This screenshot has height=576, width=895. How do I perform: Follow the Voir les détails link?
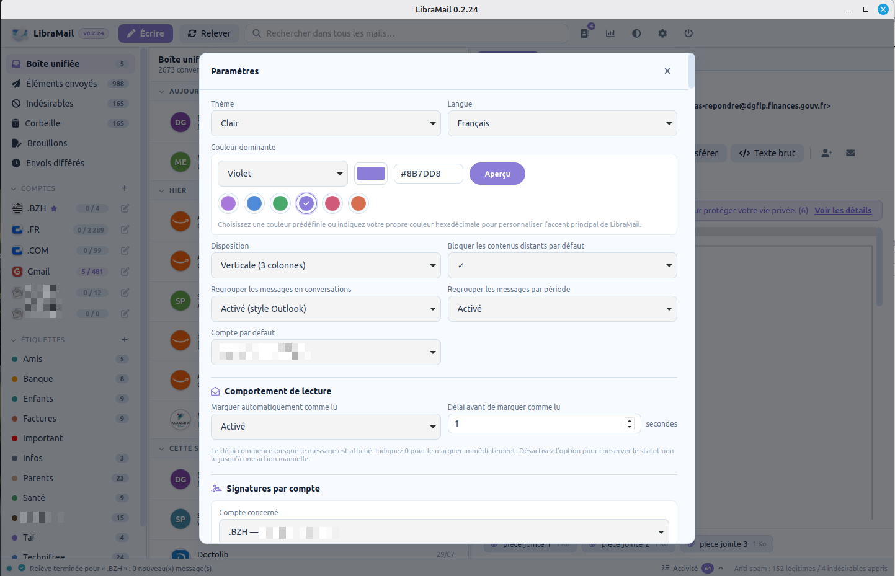click(843, 210)
